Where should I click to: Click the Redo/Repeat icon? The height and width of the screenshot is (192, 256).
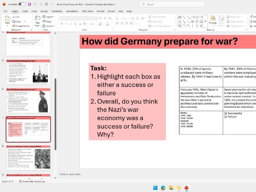pyautogui.click(x=41, y=4)
